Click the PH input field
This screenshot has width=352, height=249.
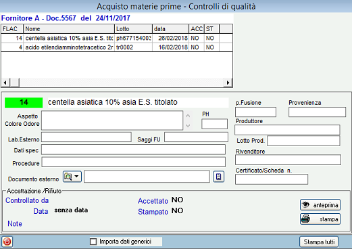[214, 124]
